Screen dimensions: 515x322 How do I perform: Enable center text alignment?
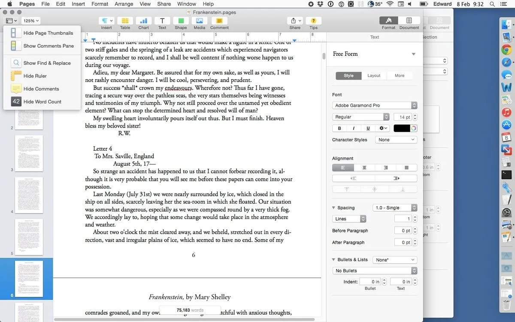[x=364, y=168]
